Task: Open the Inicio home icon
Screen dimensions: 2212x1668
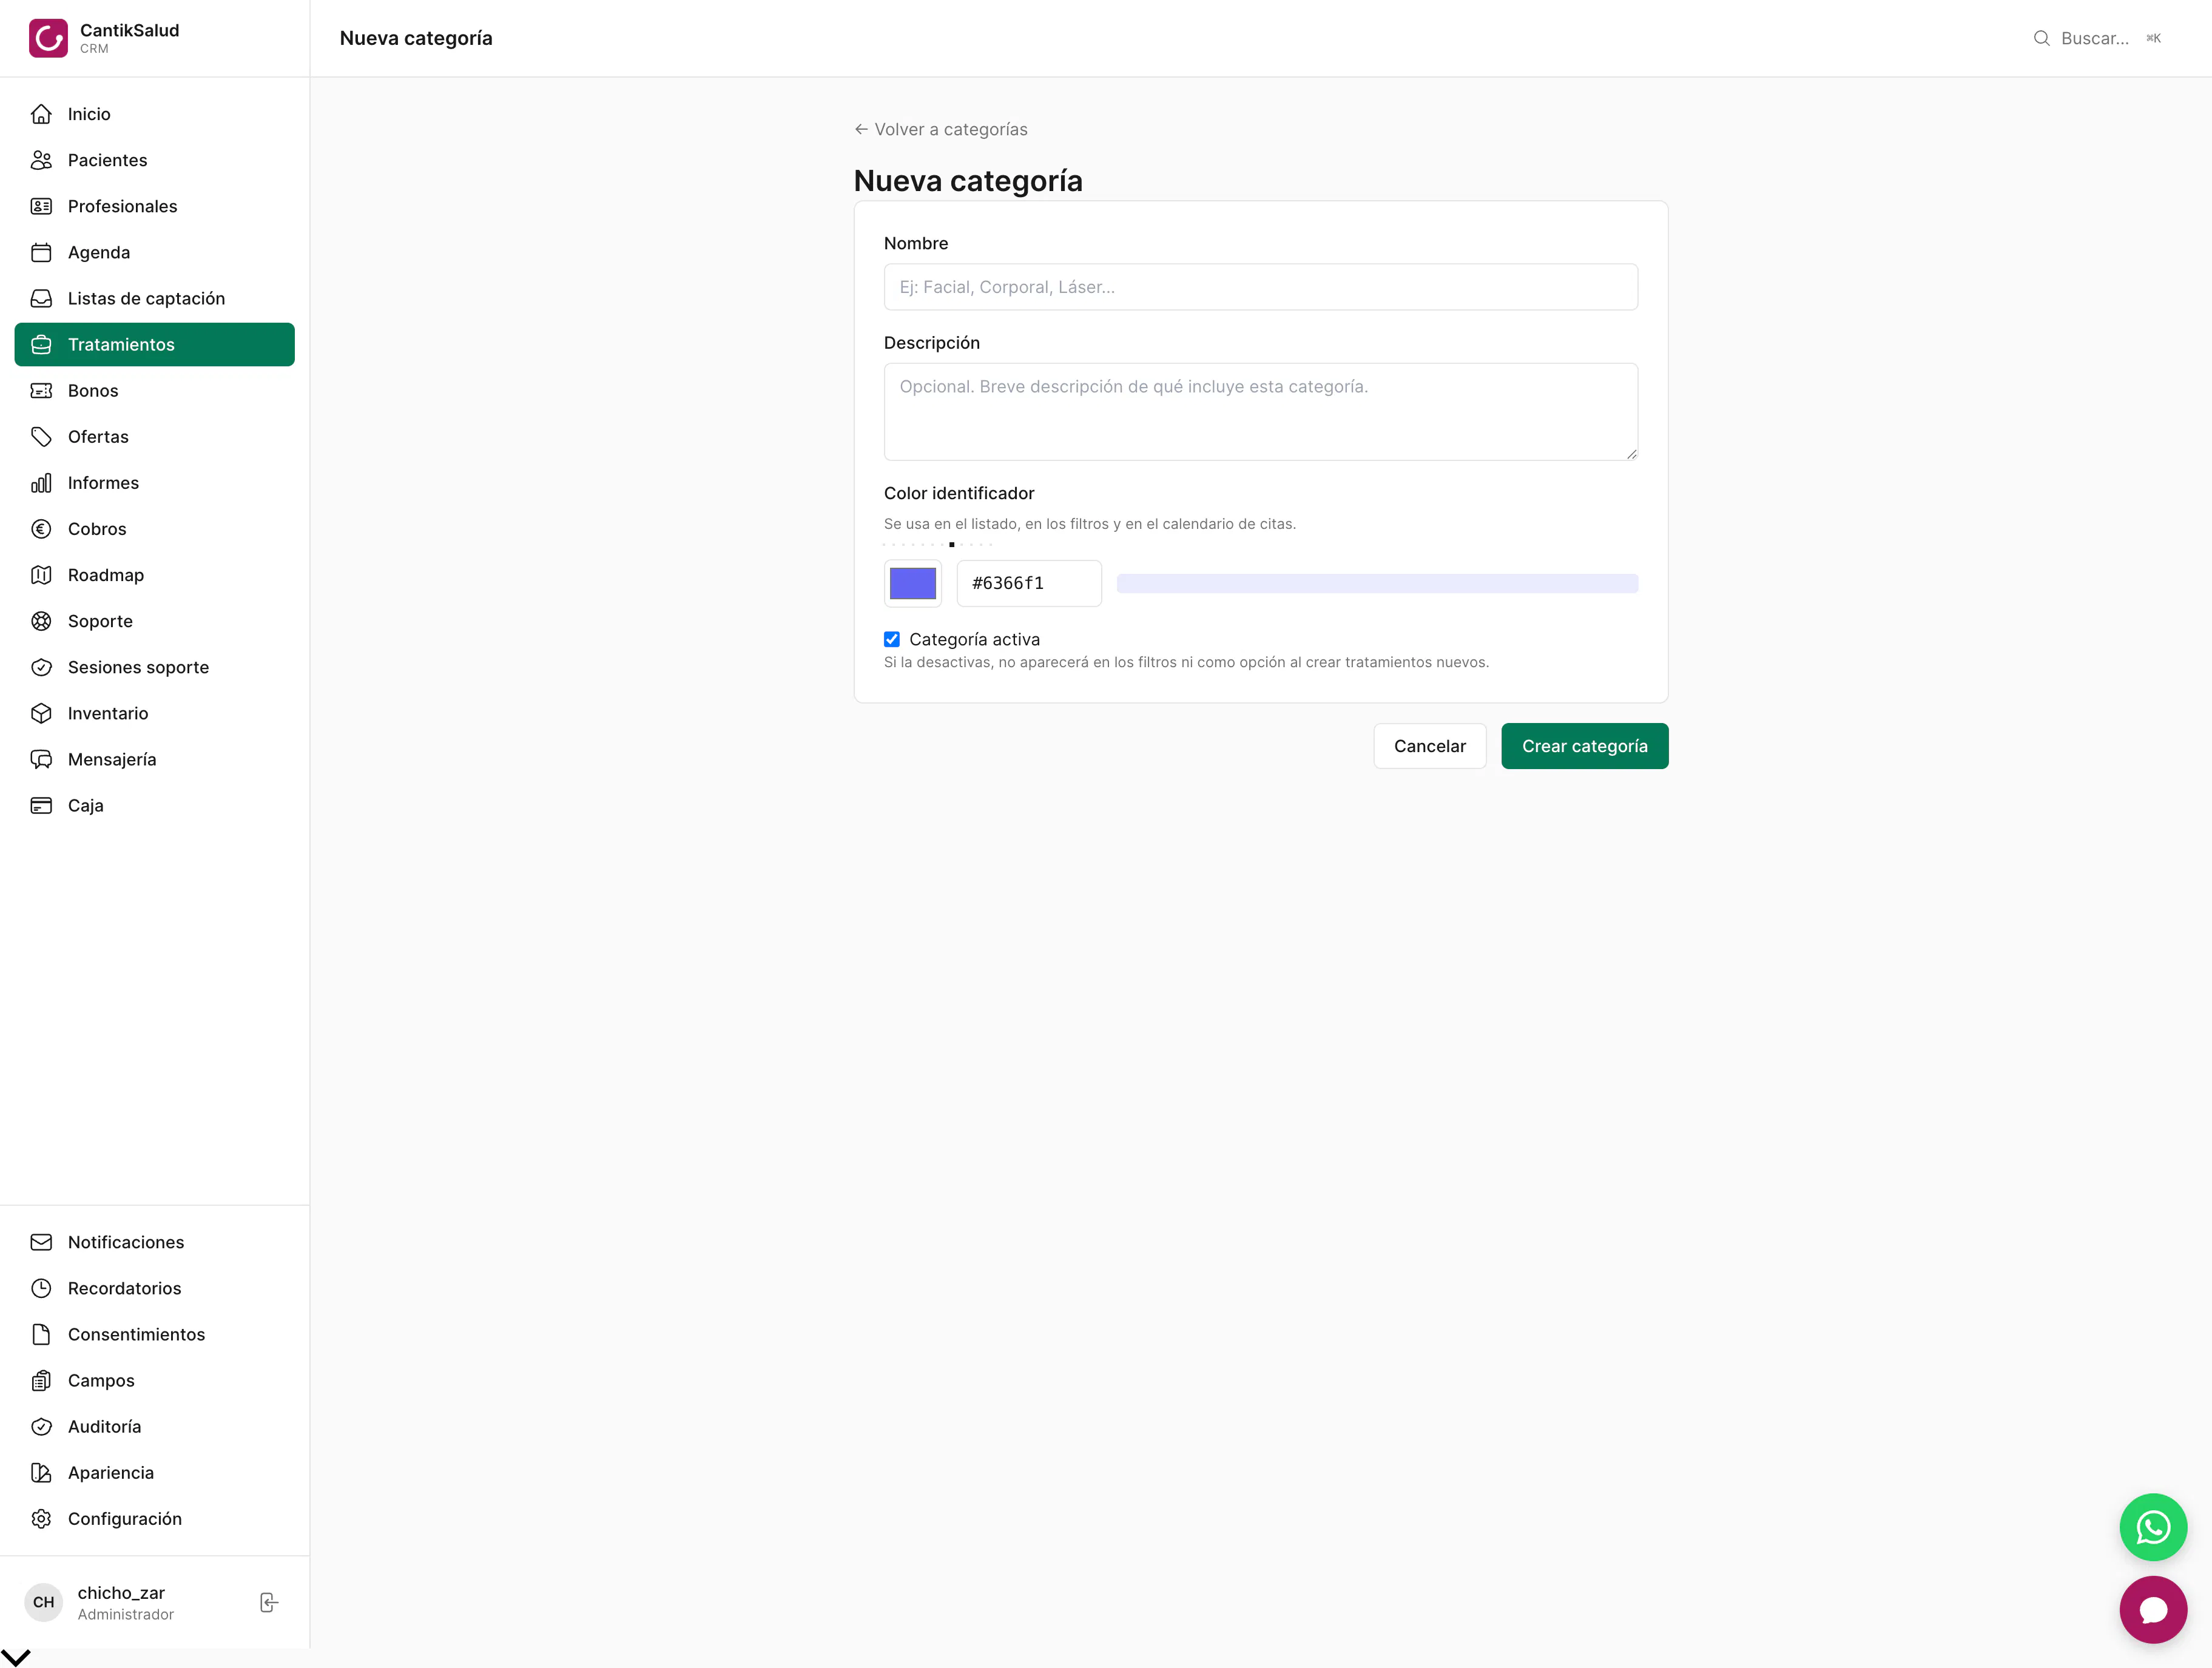Action: [x=41, y=114]
